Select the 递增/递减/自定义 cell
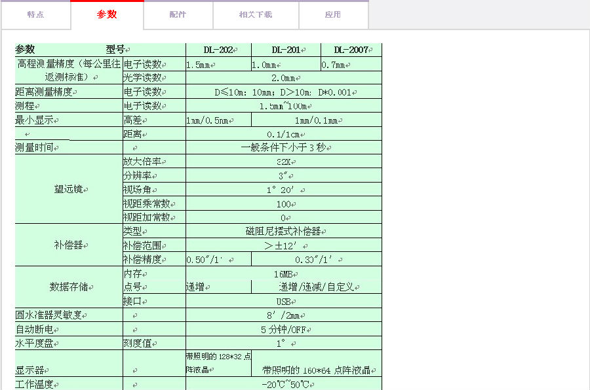 click(x=316, y=287)
